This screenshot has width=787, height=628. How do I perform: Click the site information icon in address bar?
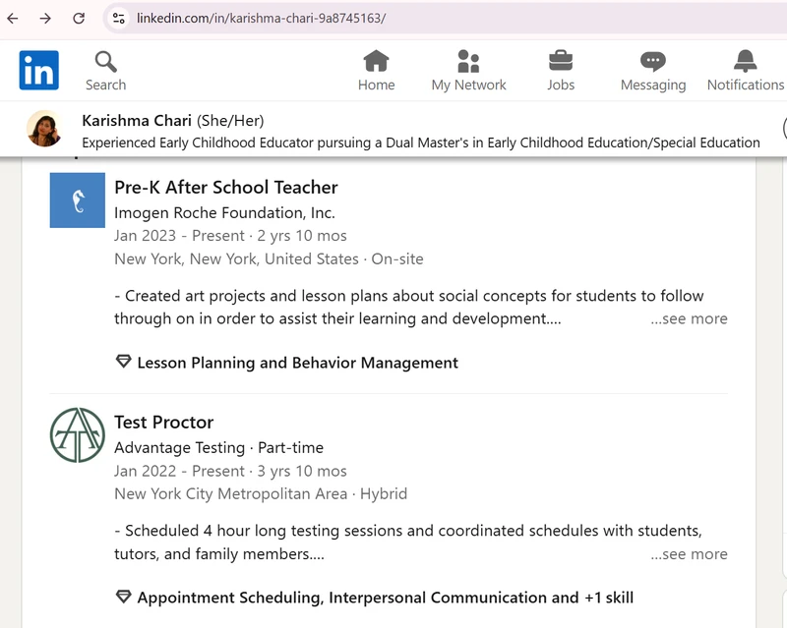click(x=118, y=19)
